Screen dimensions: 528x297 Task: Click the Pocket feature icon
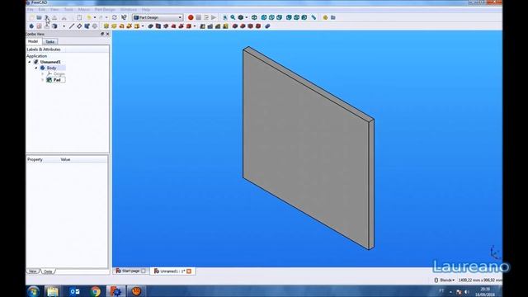click(x=150, y=26)
